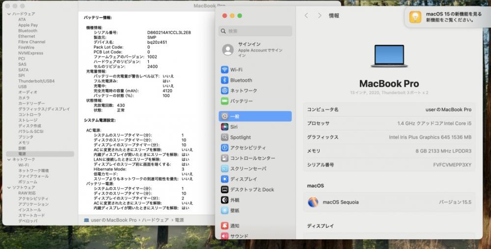This screenshot has width=491, height=249.
Task: Select Wi-Fi under ネットワーク in System Information
Action: (23, 165)
